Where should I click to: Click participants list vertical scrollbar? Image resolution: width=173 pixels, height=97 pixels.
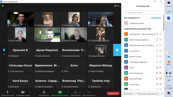pos(164,23)
